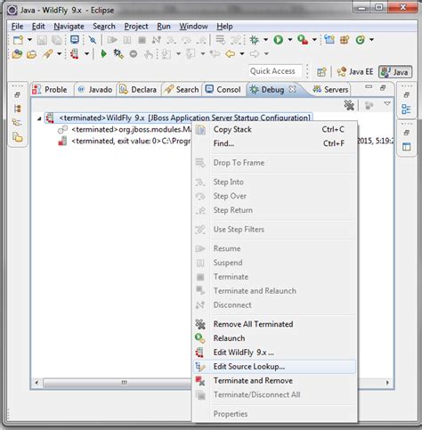Viewport: 422px width, 430px height.
Task: Choose Copy Stack from context menu
Action: pyautogui.click(x=274, y=130)
